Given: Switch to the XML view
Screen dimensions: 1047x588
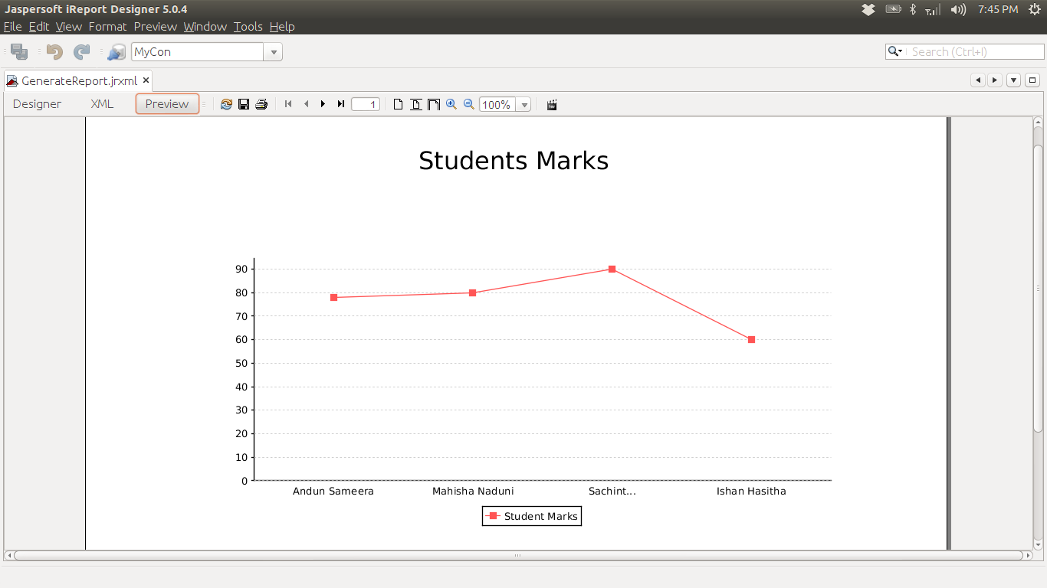Looking at the screenshot, I should click(102, 103).
